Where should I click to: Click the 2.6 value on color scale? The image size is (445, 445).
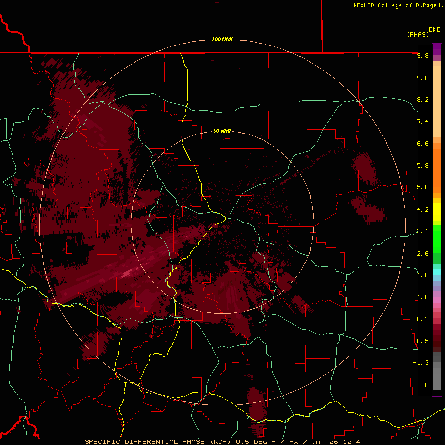[423, 254]
